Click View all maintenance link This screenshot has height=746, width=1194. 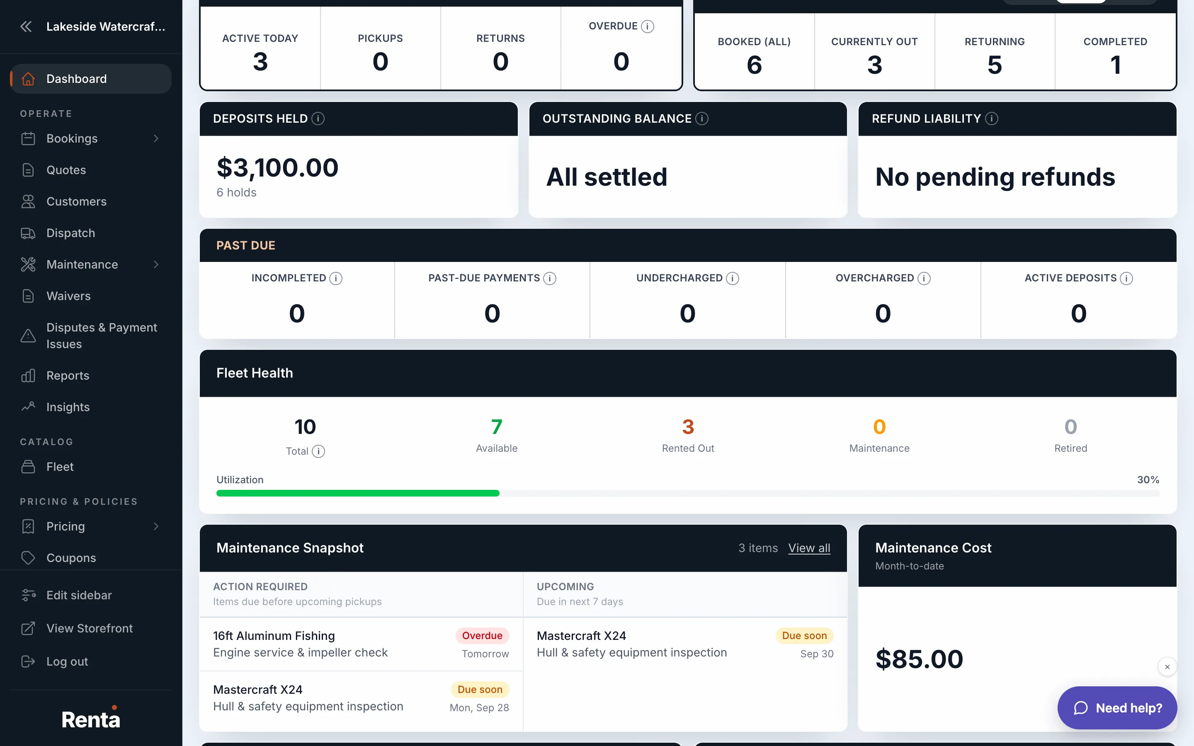tap(809, 547)
